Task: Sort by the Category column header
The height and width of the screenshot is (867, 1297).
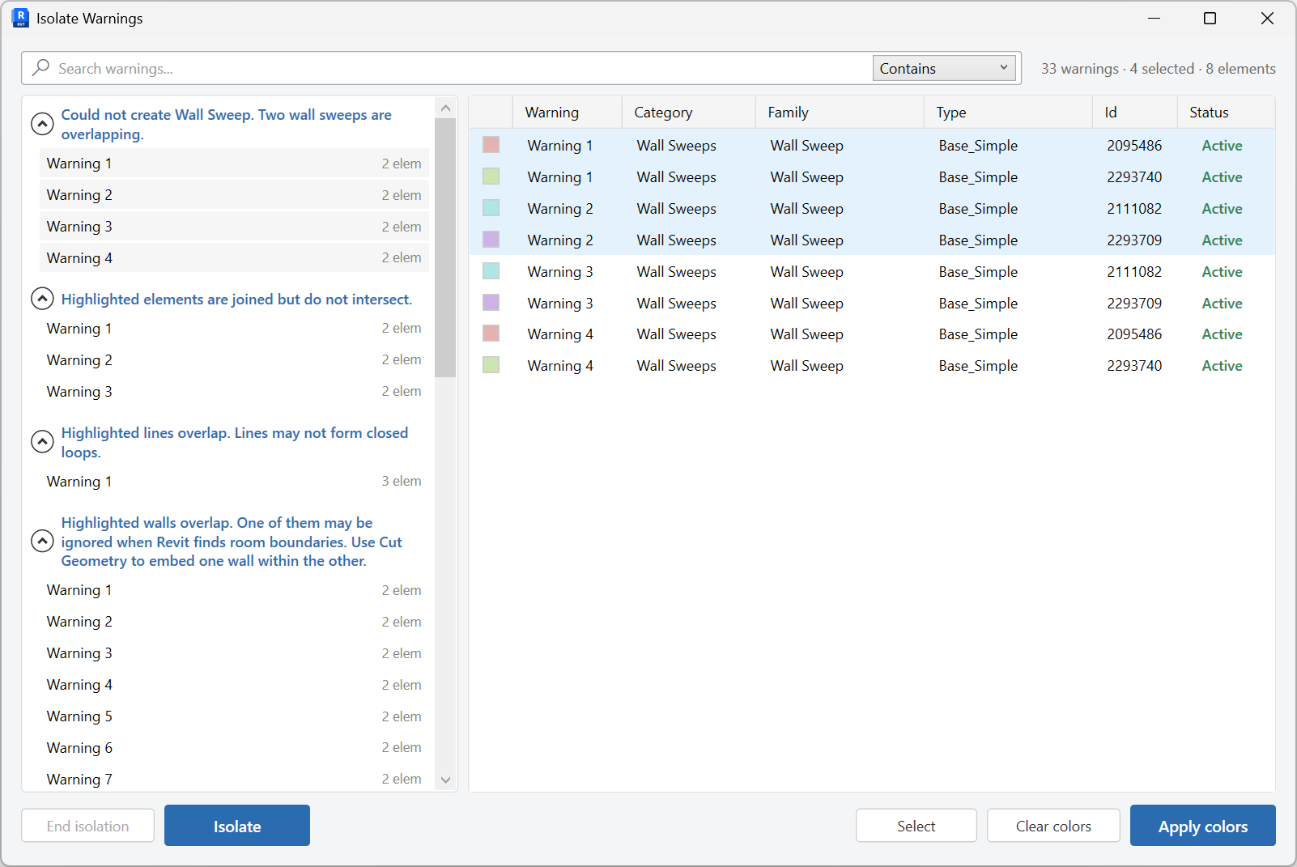Action: coord(689,113)
